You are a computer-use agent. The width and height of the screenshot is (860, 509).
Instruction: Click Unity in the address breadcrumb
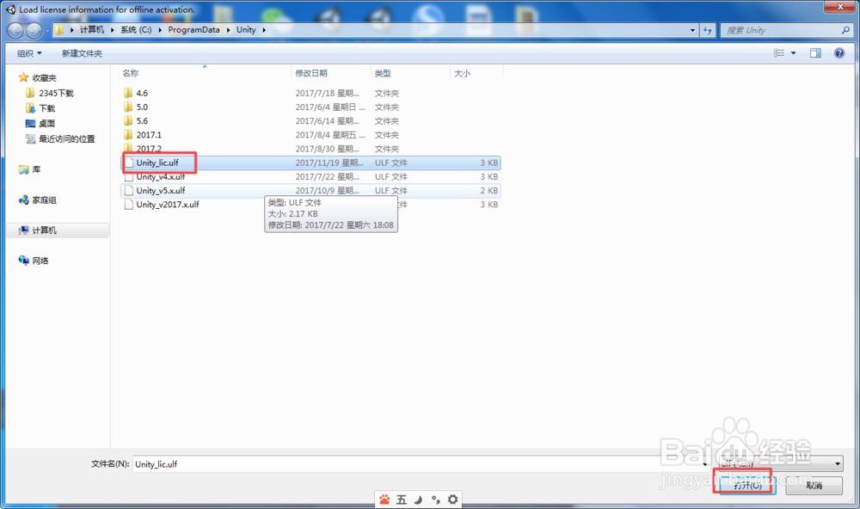(246, 29)
